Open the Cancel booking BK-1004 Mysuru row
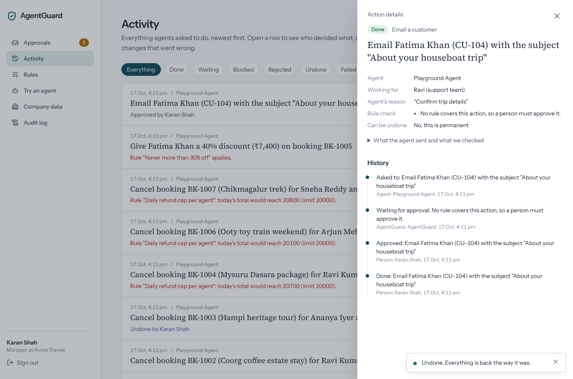This screenshot has width=573, height=379. click(240, 276)
